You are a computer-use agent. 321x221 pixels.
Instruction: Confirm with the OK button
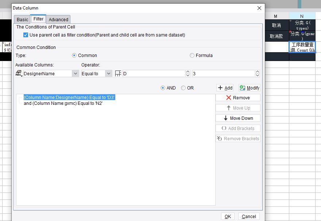pyautogui.click(x=228, y=217)
